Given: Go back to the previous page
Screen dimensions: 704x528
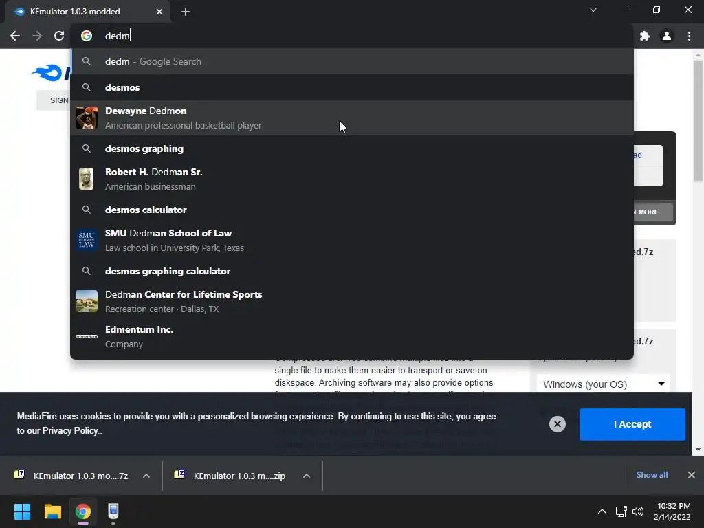Looking at the screenshot, I should 15,36.
